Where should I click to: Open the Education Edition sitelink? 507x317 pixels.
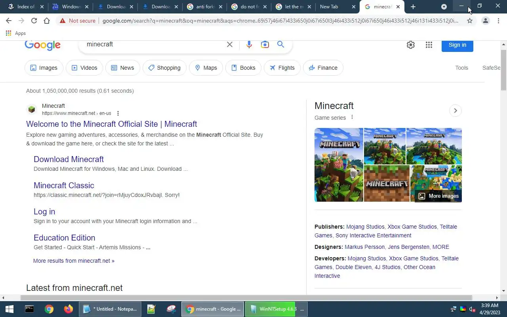65,238
